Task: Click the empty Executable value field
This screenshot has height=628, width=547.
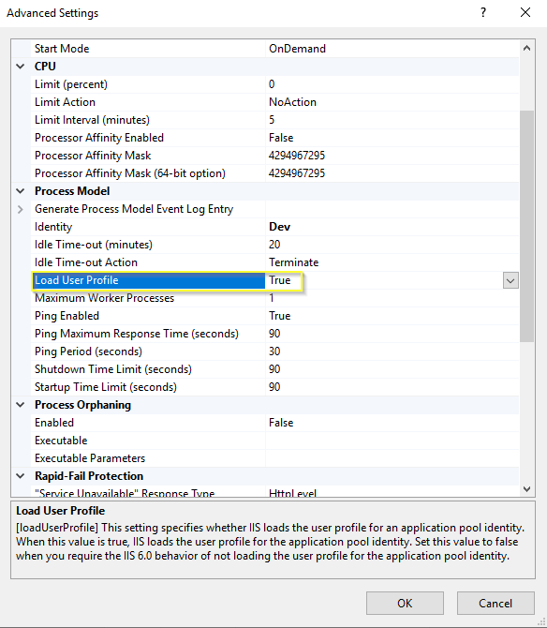Action: [x=392, y=441]
